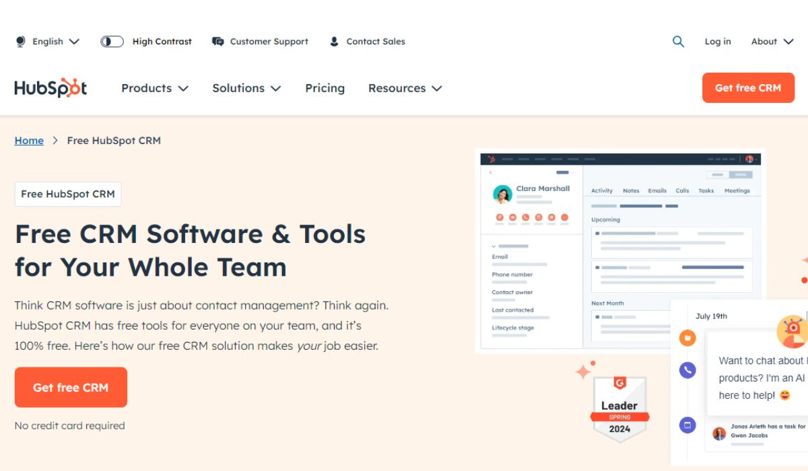Click the Free HubSpot CRM badge label

pyautogui.click(x=68, y=194)
